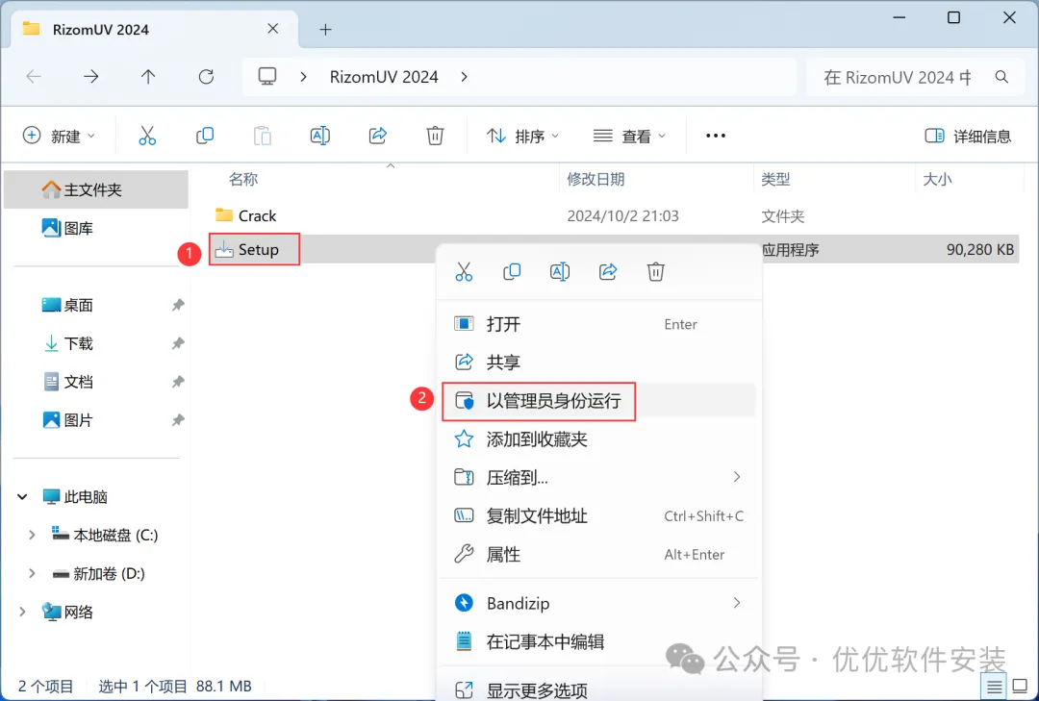The width and height of the screenshot is (1039, 701).
Task: Go forward with the right arrow
Action: (90, 77)
